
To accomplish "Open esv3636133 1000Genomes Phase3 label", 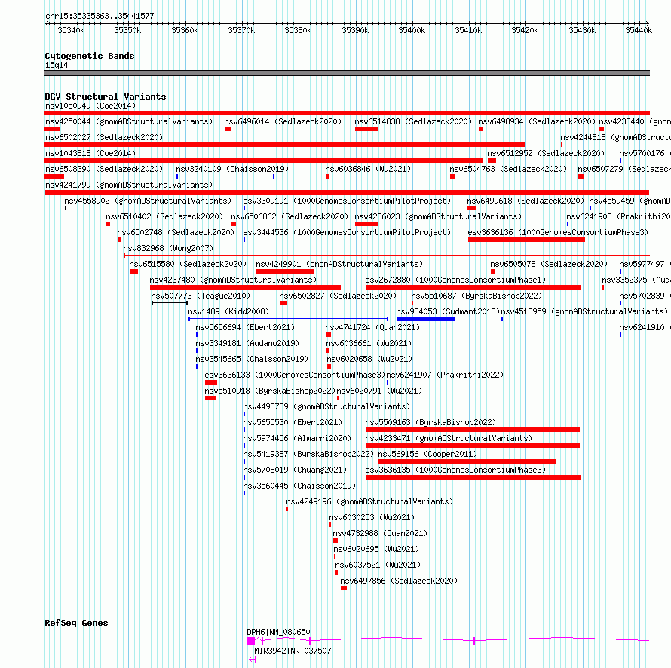I will [295, 375].
